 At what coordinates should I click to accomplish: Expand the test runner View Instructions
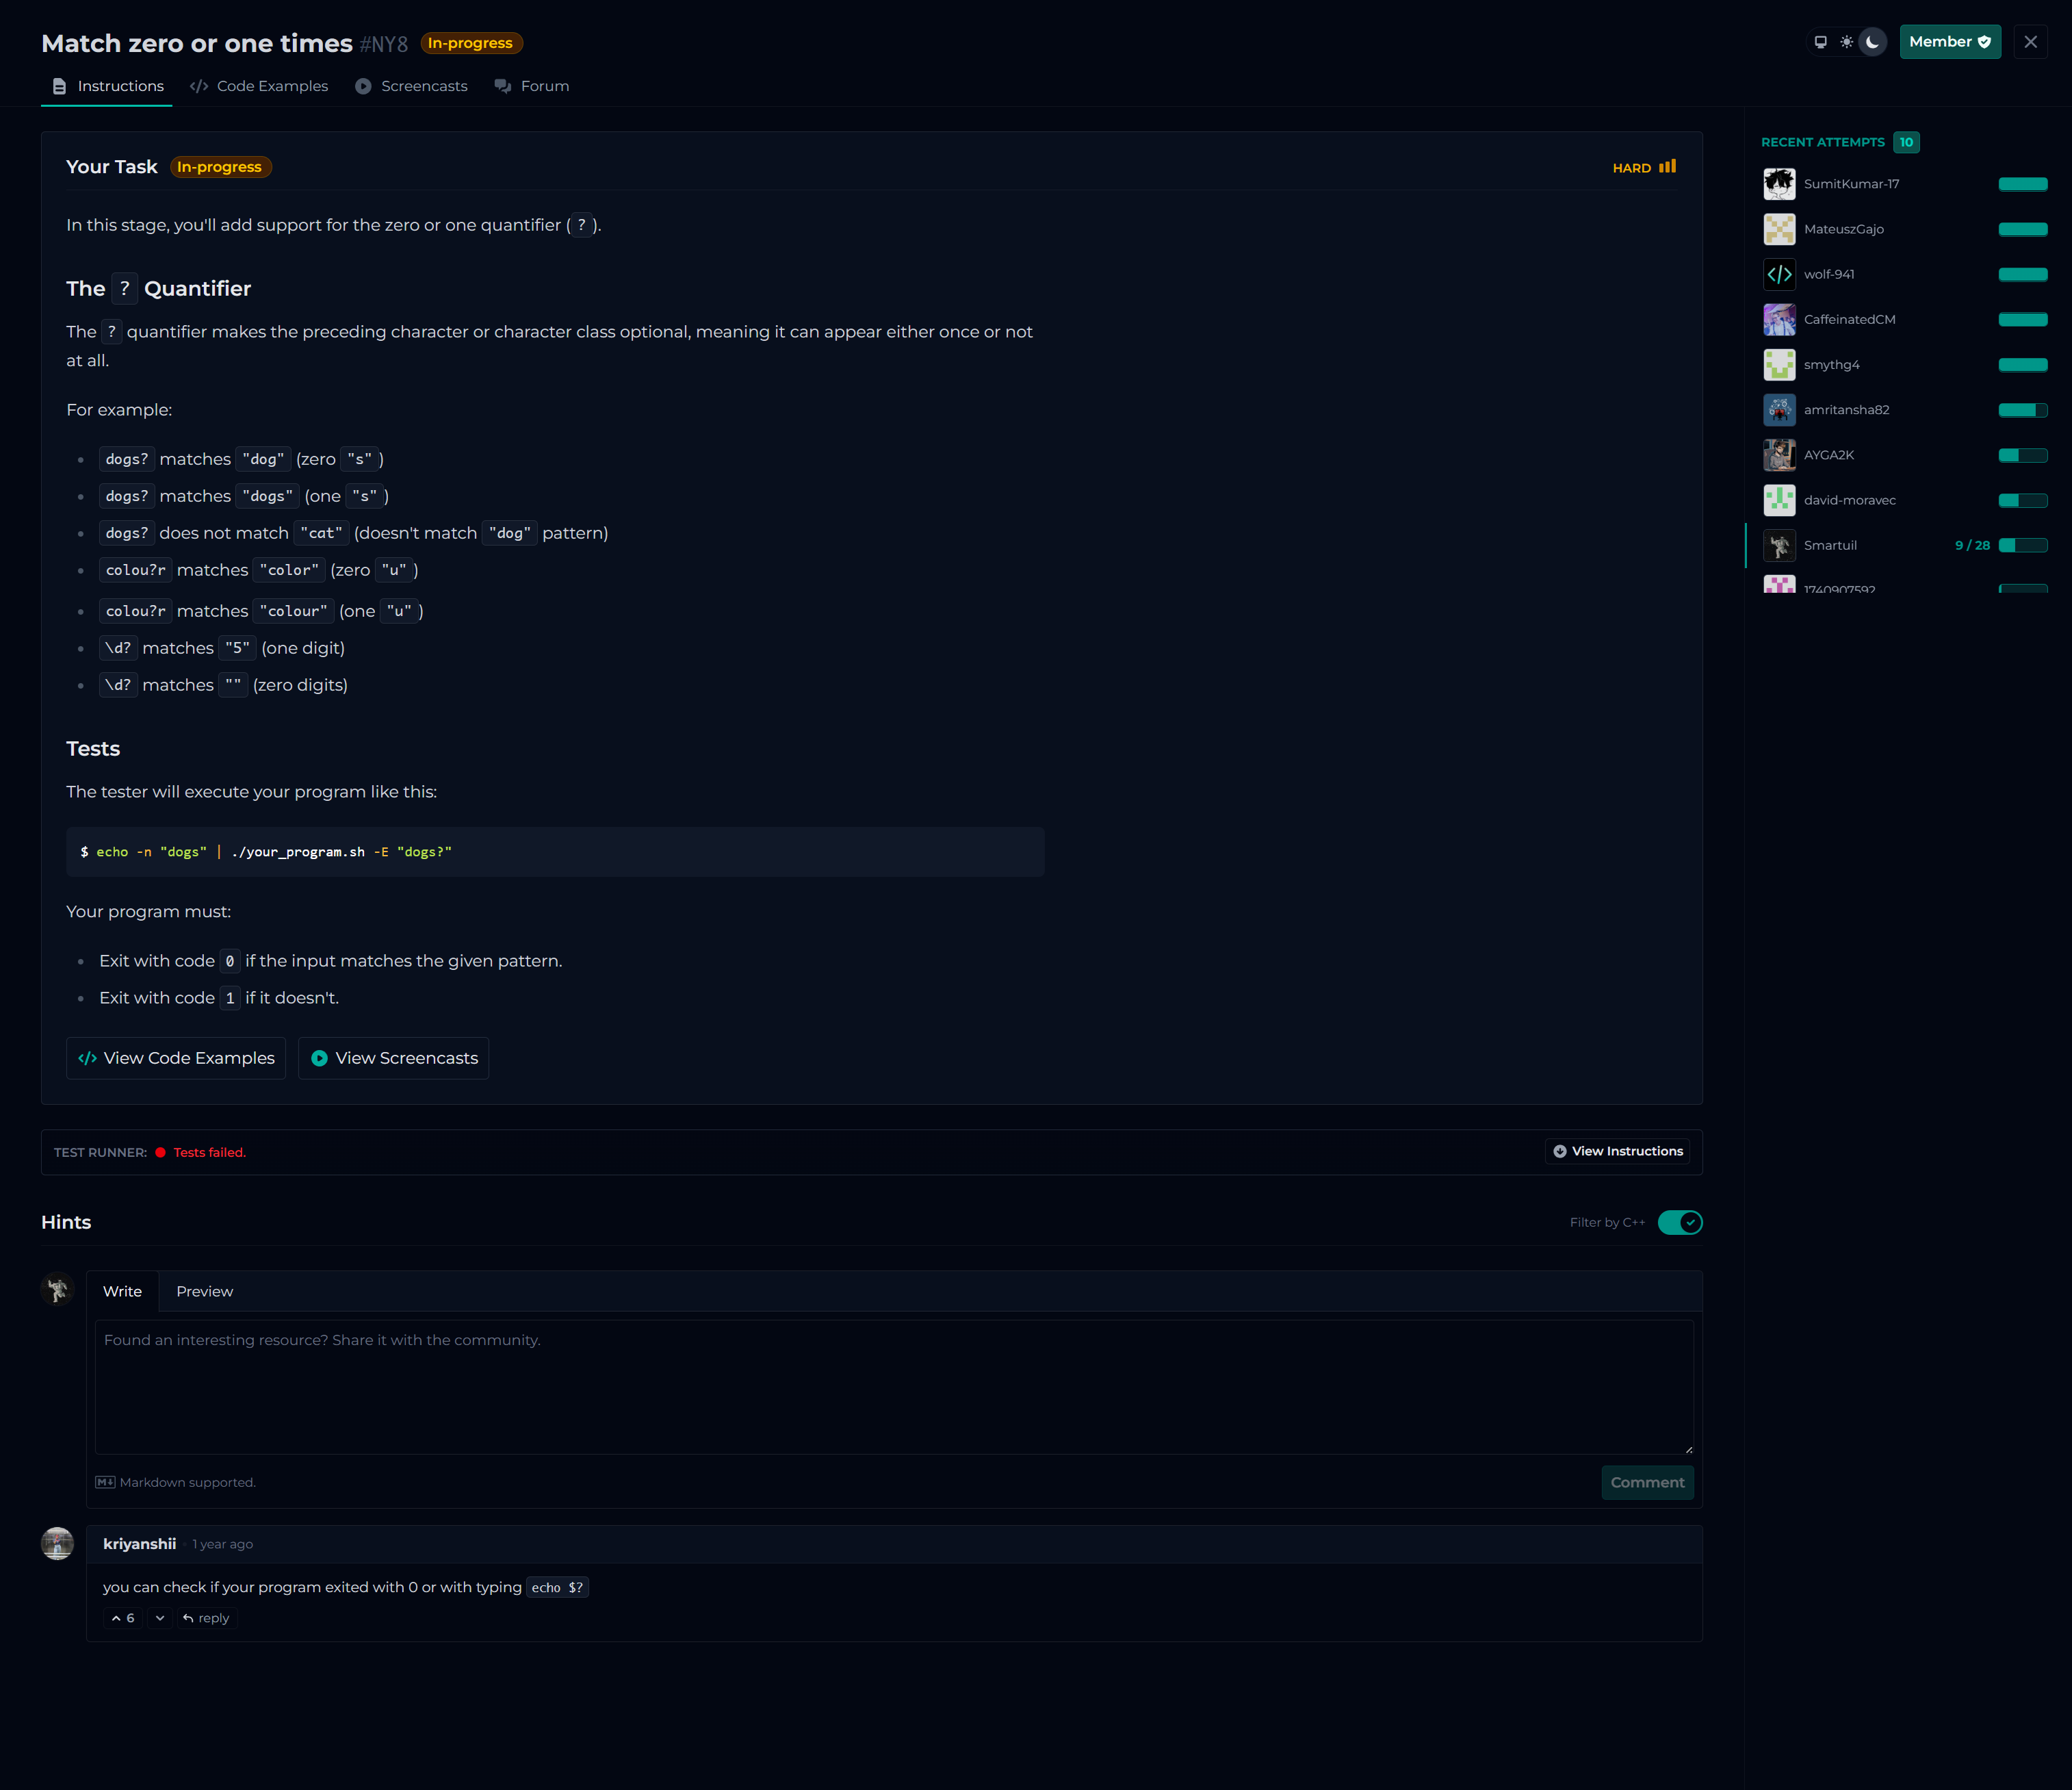tap(1617, 1151)
